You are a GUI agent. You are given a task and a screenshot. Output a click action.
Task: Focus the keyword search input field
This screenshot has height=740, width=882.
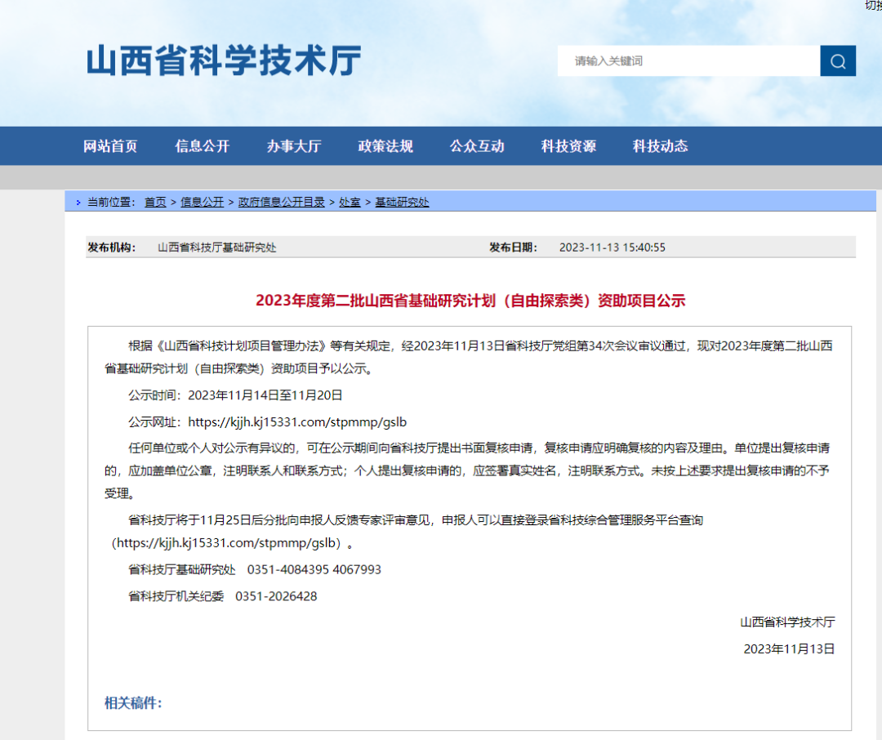(688, 60)
